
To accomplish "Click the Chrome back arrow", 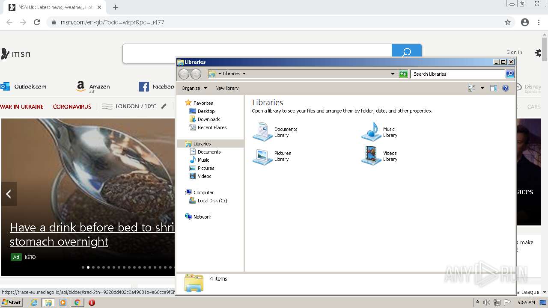I will 9,22.
